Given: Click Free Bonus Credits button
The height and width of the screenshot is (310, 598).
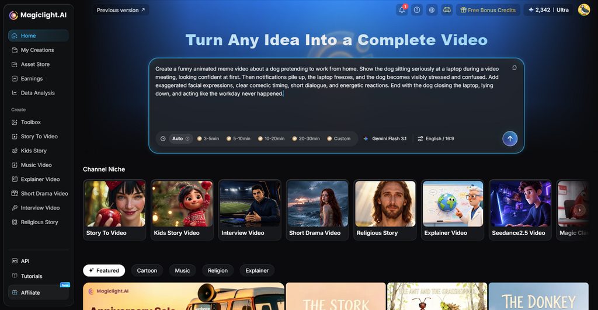Looking at the screenshot, I should coord(488,10).
